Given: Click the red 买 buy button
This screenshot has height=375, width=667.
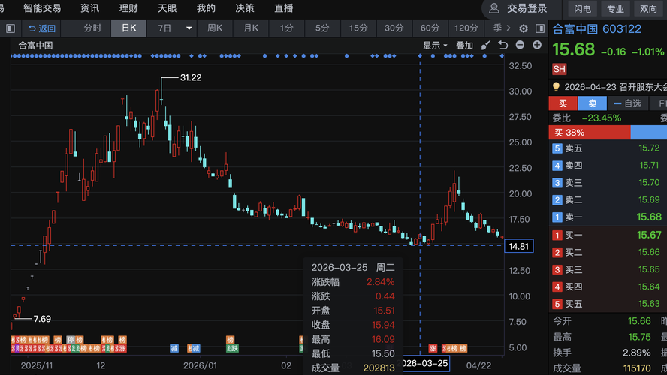Looking at the screenshot, I should pyautogui.click(x=563, y=103).
